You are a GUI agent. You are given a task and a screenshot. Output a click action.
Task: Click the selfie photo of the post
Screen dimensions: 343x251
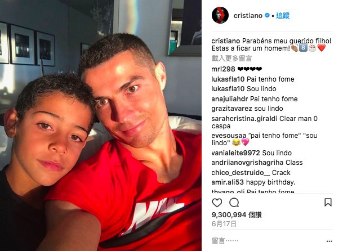[101, 125]
